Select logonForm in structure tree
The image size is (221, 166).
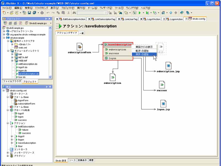point(23,100)
